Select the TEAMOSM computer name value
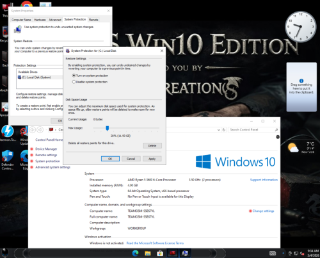This screenshot has height=258, width=320. point(141,211)
